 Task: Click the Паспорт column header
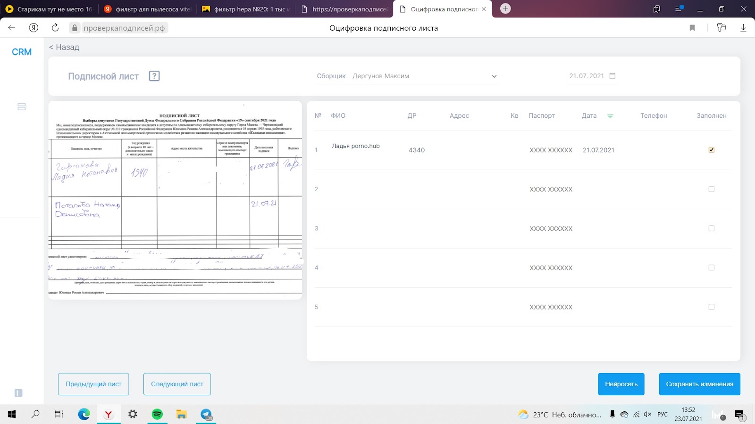(542, 115)
